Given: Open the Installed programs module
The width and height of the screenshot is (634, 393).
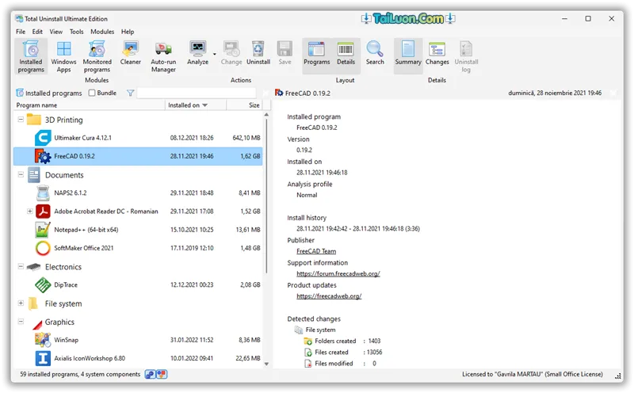Looking at the screenshot, I should [31, 56].
